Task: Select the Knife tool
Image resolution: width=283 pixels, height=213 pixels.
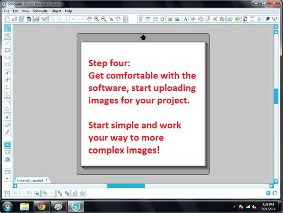Action: point(7,132)
